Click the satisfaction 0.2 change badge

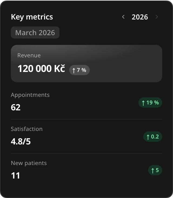click(153, 137)
